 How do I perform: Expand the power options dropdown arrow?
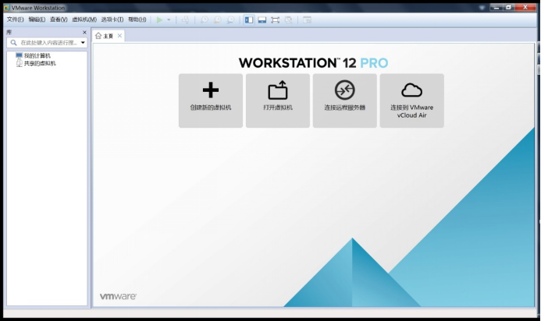[x=169, y=20]
